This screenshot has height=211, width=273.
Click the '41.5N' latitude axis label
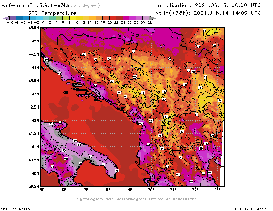coord(33,133)
